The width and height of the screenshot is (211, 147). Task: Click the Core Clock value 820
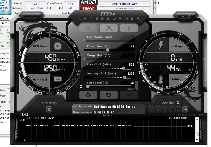point(132,64)
